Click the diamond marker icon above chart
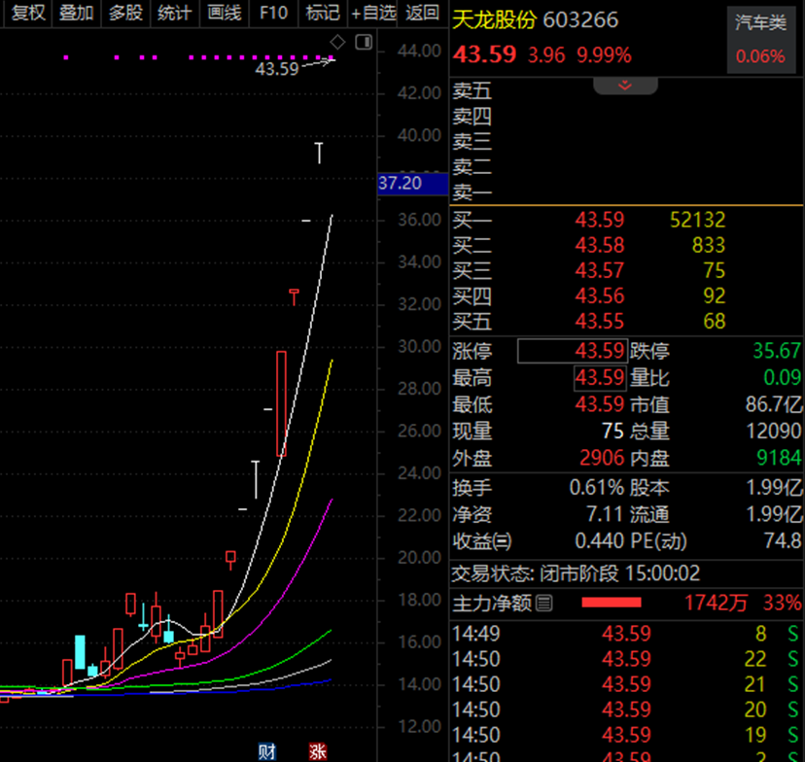The height and width of the screenshot is (762, 805). [x=337, y=42]
